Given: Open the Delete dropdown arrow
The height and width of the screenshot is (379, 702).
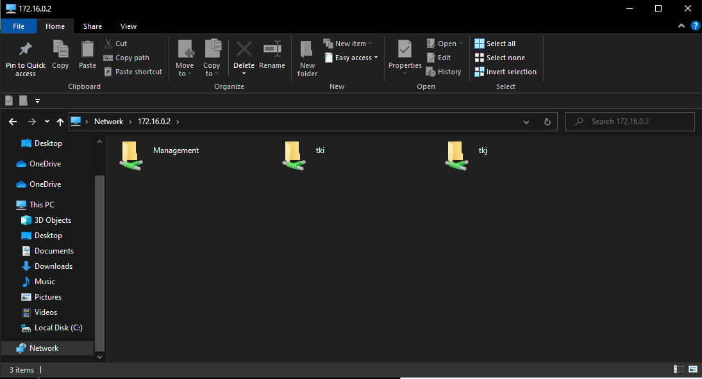Looking at the screenshot, I should tap(244, 73).
